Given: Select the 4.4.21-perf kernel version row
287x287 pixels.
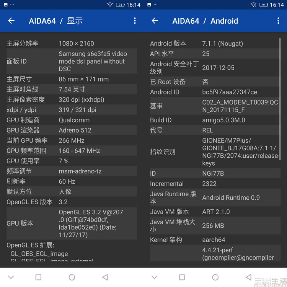Looking at the screenshot, I should [215, 253].
